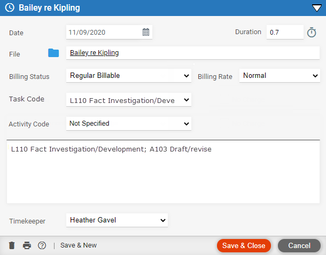Open the Billing Status dropdown
Viewport: 326px width, 255px height.
click(x=129, y=76)
